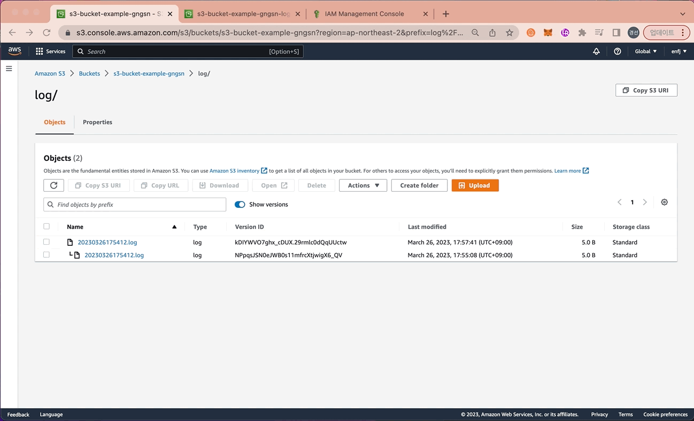The width and height of the screenshot is (694, 421).
Task: Open the latest 20230326175412.log version
Action: tap(107, 243)
